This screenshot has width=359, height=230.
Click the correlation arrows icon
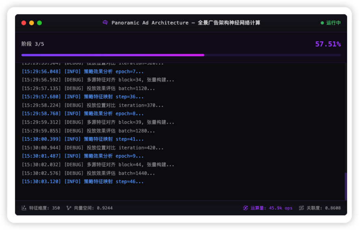point(301,208)
